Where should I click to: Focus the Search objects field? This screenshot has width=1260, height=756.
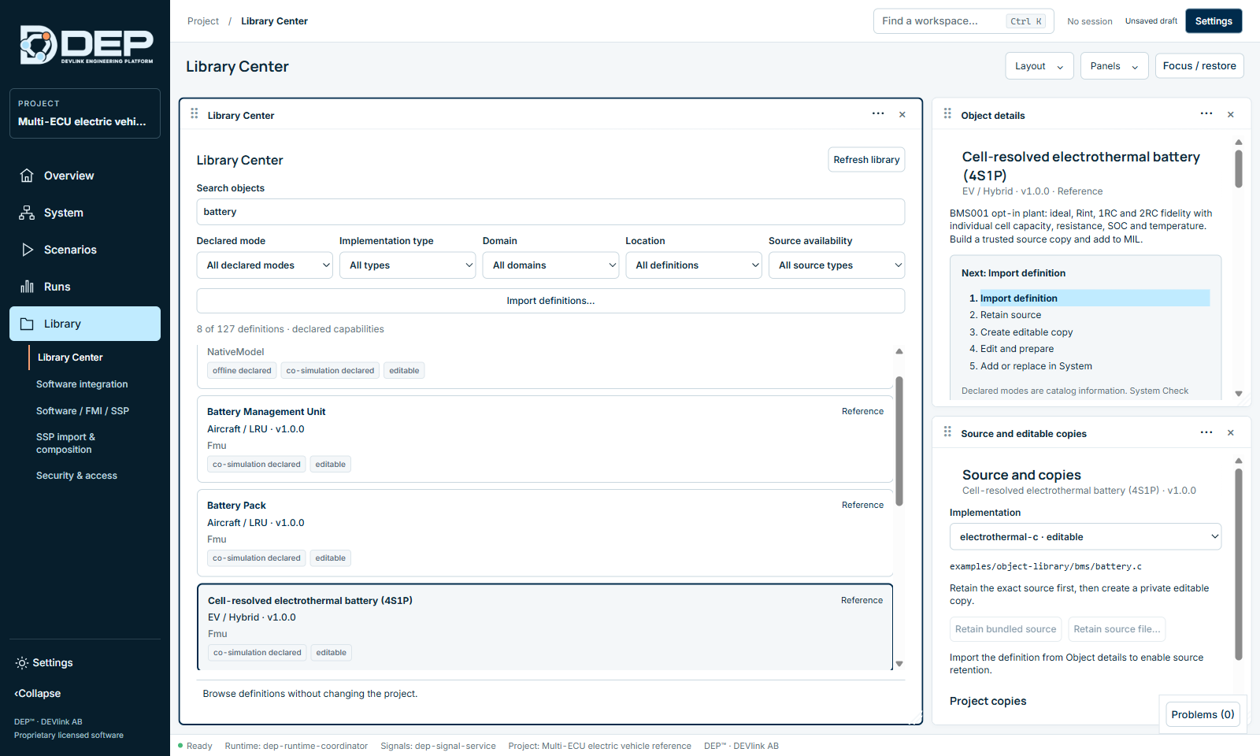click(550, 212)
